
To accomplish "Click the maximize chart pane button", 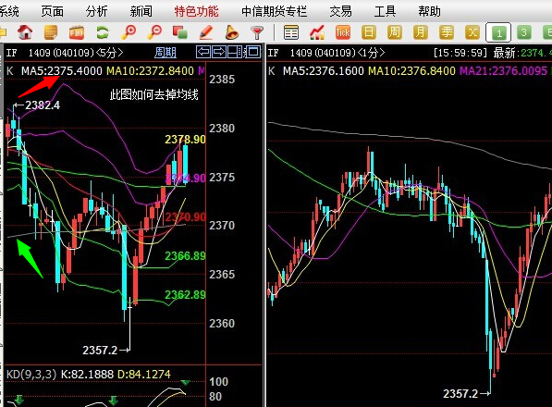I will tap(253, 52).
